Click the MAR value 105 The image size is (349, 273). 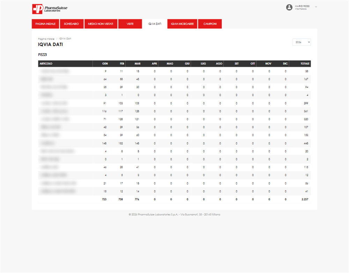click(137, 103)
